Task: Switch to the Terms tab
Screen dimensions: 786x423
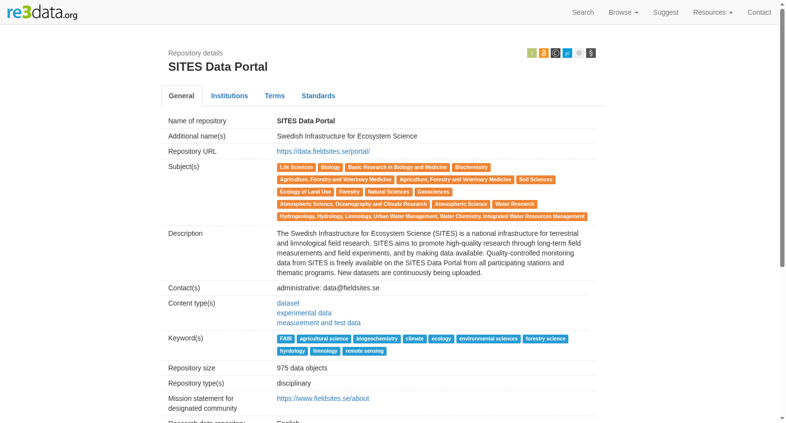Action: click(275, 96)
